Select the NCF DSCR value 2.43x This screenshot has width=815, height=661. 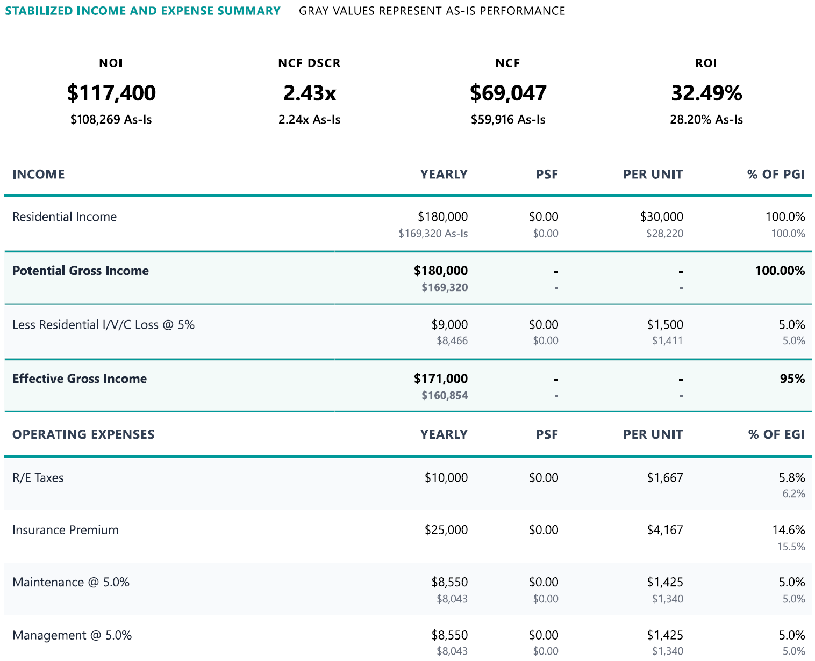310,93
